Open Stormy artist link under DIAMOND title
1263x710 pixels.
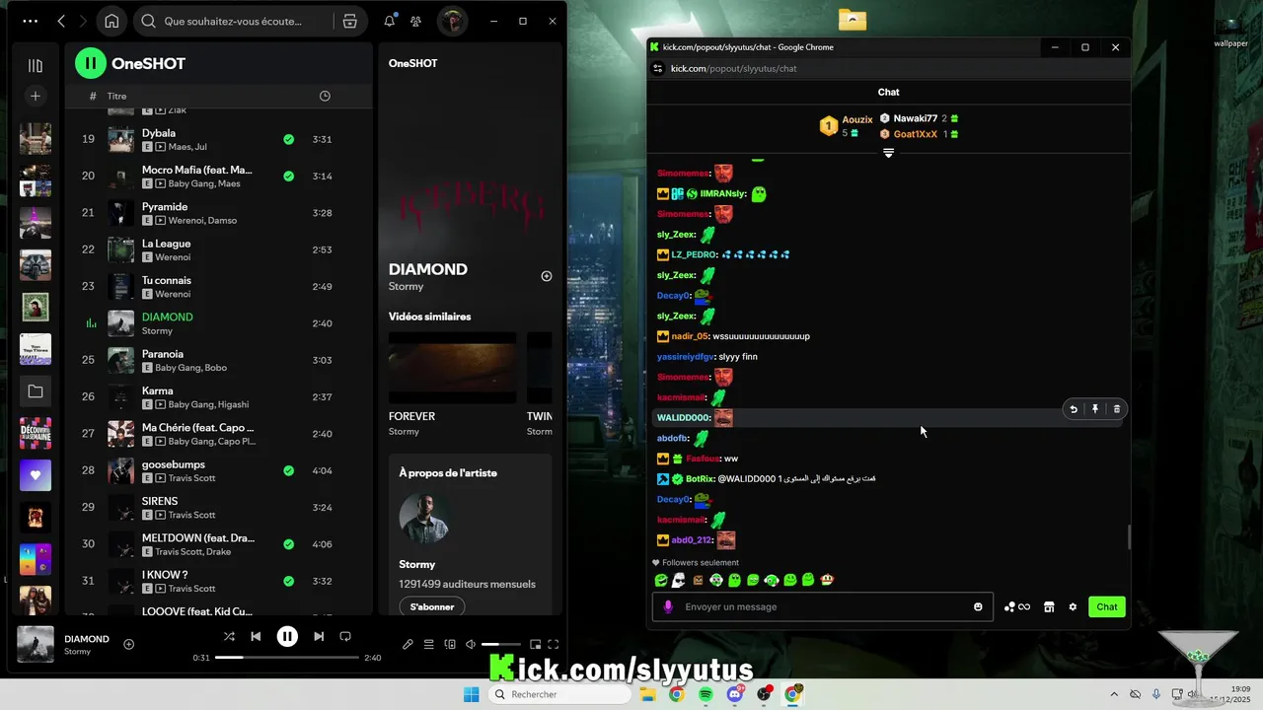click(406, 286)
